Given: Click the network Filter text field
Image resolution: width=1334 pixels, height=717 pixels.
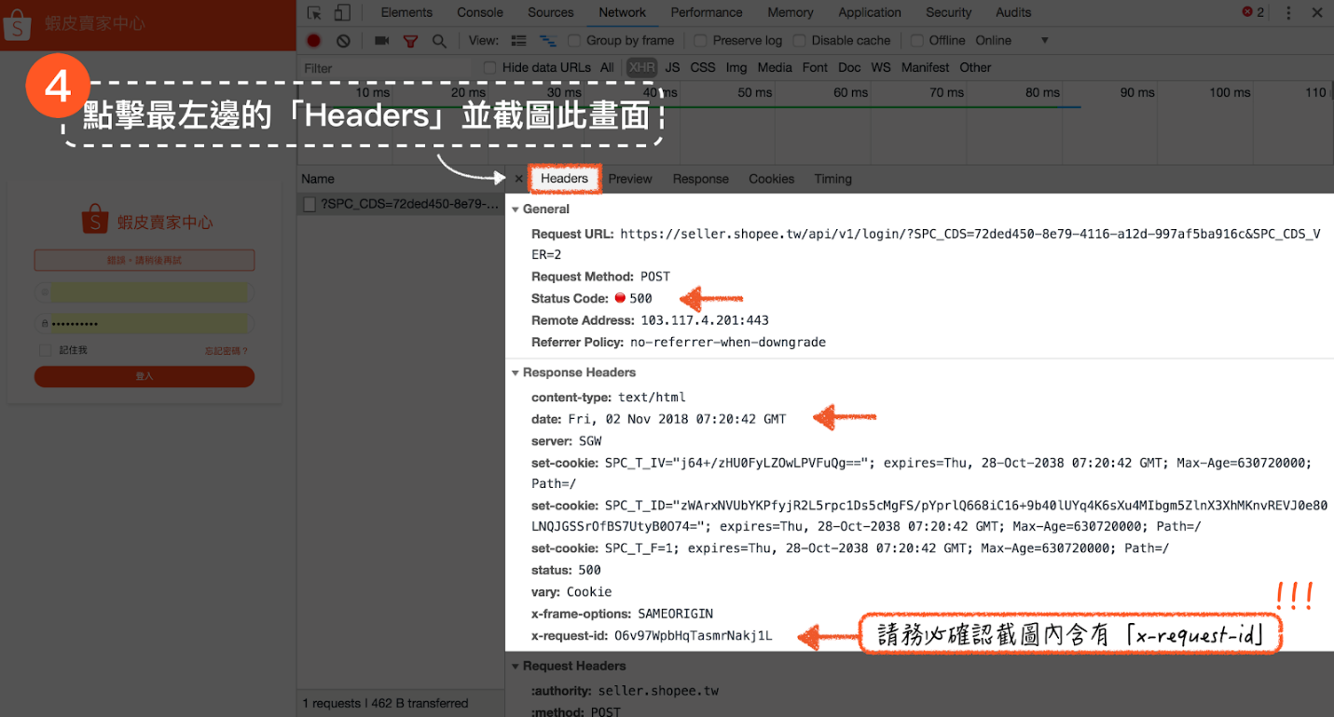Looking at the screenshot, I should pos(387,68).
